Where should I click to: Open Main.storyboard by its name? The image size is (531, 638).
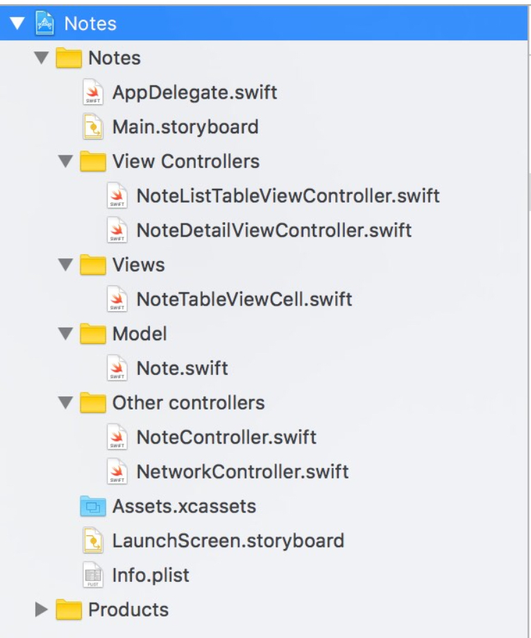click(x=185, y=127)
